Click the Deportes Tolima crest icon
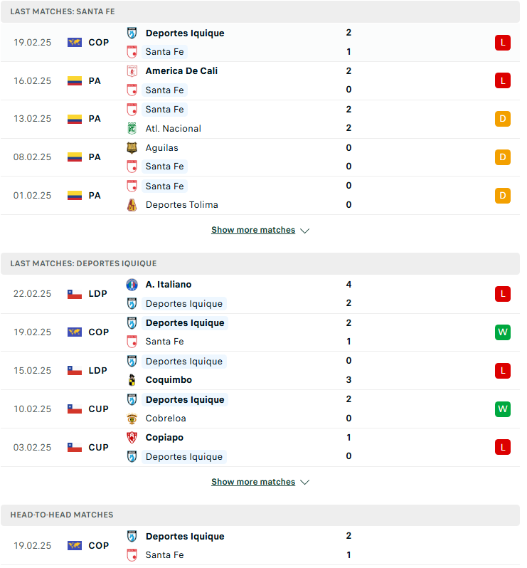This screenshot has width=527, height=568. (x=132, y=205)
